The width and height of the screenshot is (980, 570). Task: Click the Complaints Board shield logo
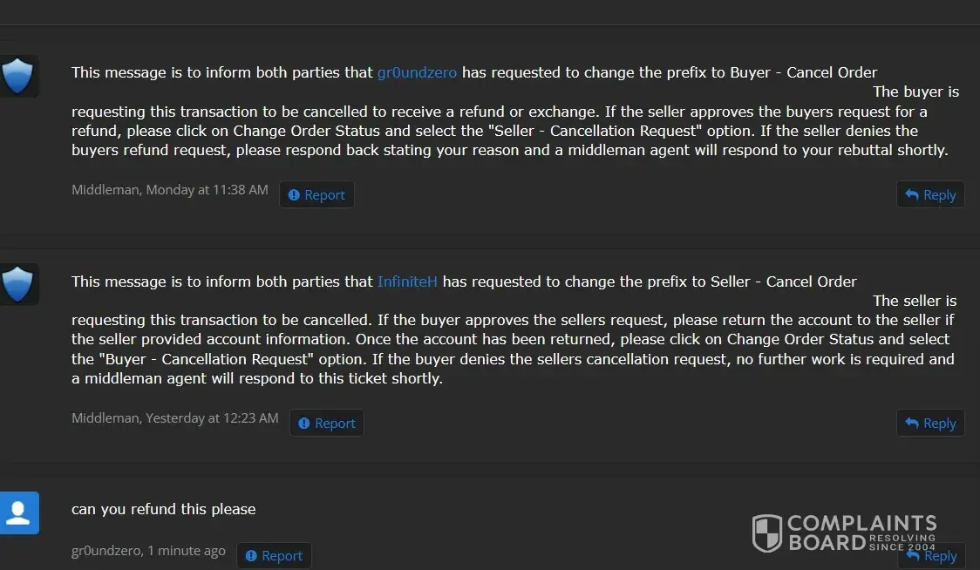767,533
